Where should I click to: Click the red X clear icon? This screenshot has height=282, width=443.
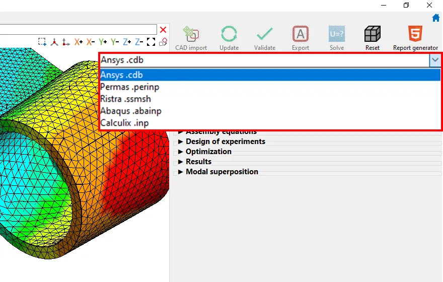pos(163,30)
